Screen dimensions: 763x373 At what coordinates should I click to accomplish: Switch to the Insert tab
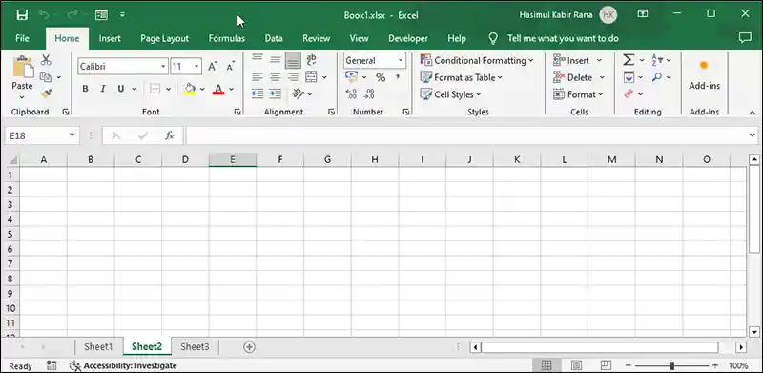click(110, 38)
